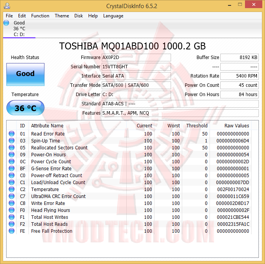Select the Load/Unload Cycle Count attribute name

coord(58,183)
